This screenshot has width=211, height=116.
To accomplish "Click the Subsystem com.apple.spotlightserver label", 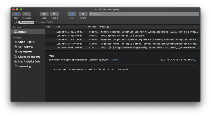I will [68, 60].
